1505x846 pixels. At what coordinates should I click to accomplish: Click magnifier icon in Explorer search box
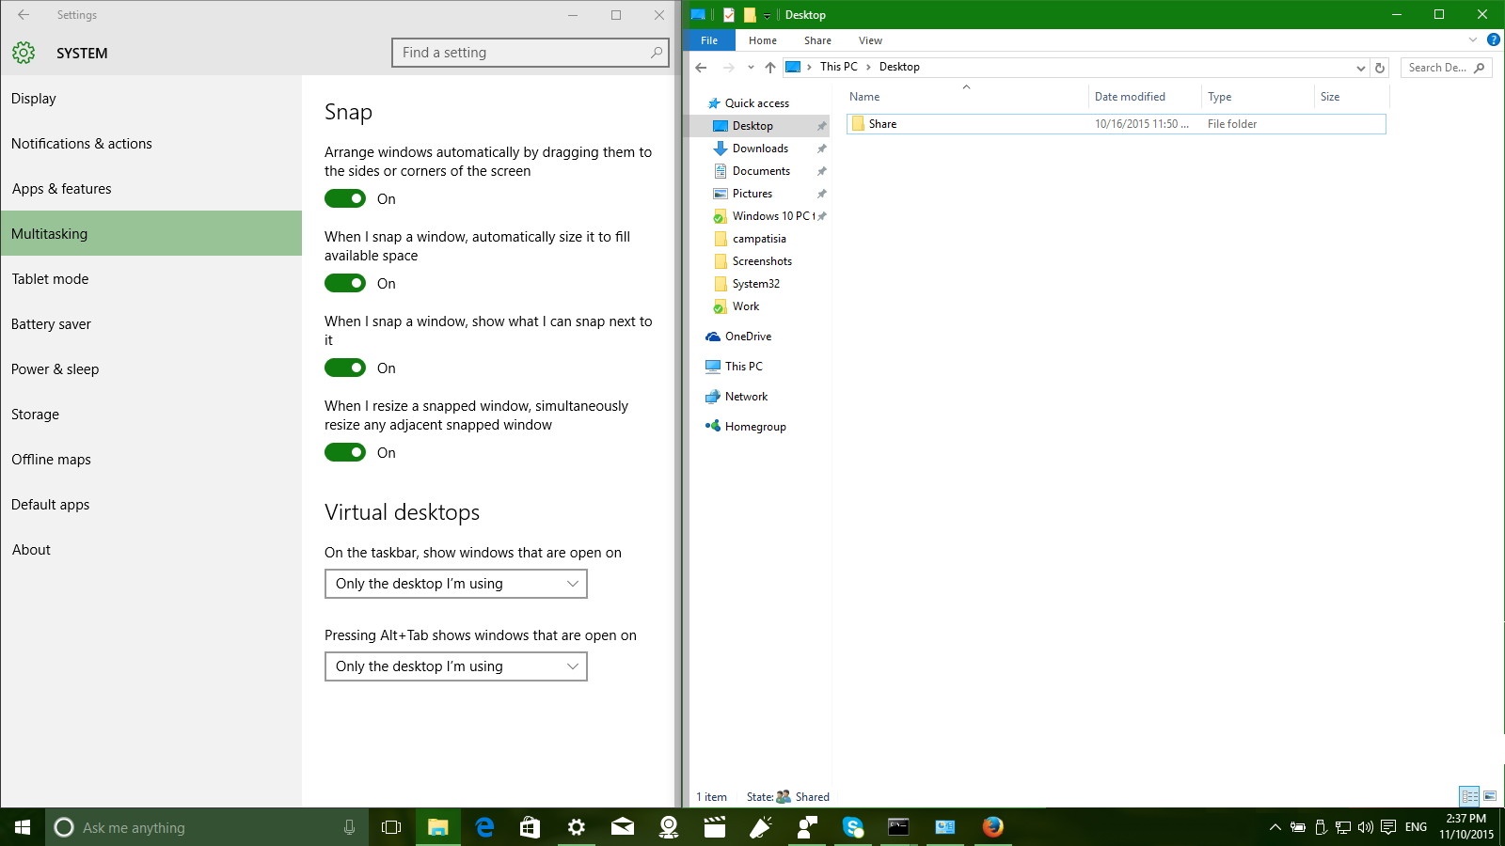click(1480, 68)
